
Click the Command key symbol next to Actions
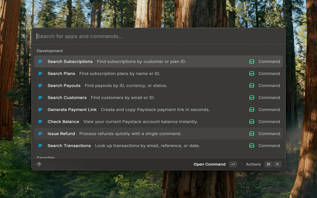[268, 164]
